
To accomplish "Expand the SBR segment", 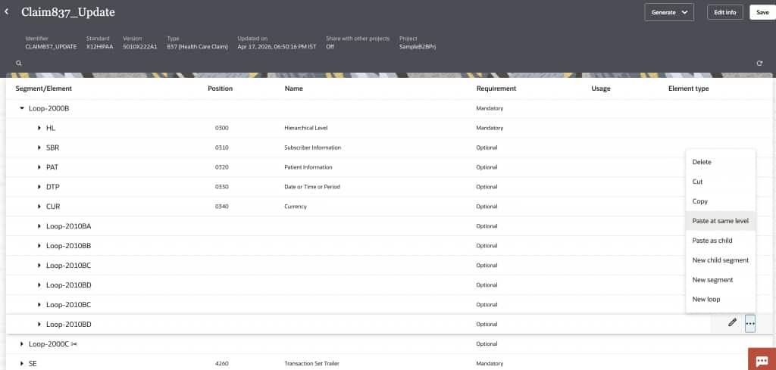I will point(39,148).
